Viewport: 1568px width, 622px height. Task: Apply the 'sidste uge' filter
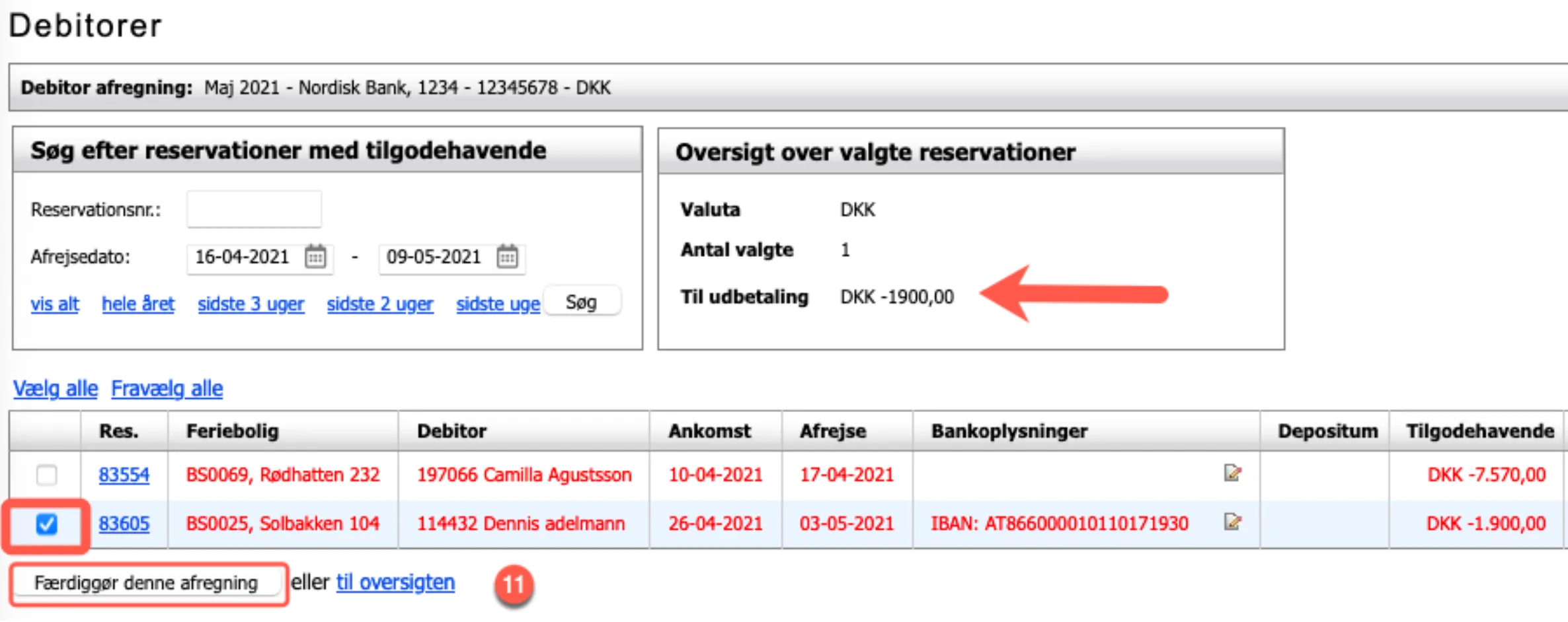tap(498, 304)
